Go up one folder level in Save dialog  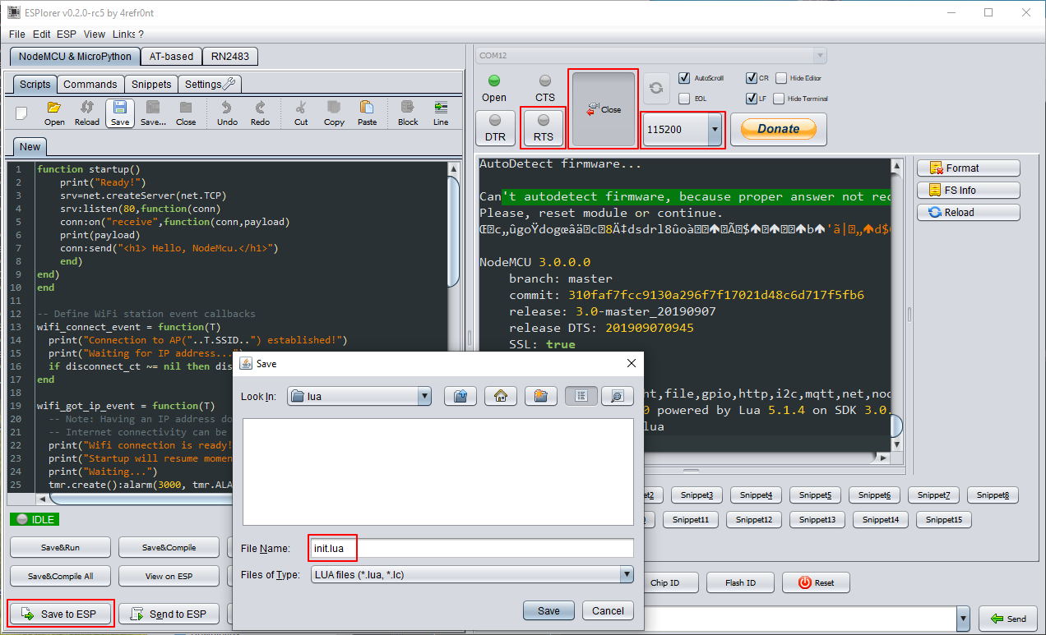[461, 396]
